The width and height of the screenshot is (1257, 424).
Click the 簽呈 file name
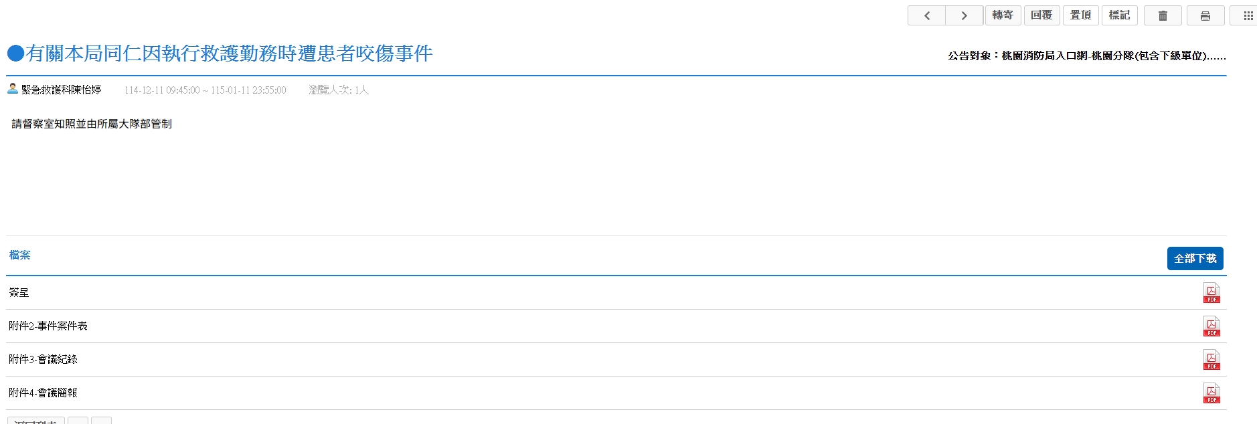(x=19, y=293)
